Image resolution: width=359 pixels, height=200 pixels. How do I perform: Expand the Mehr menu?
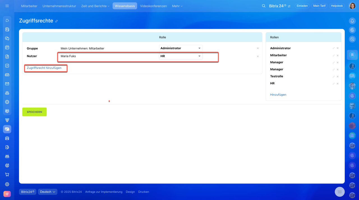point(177,6)
